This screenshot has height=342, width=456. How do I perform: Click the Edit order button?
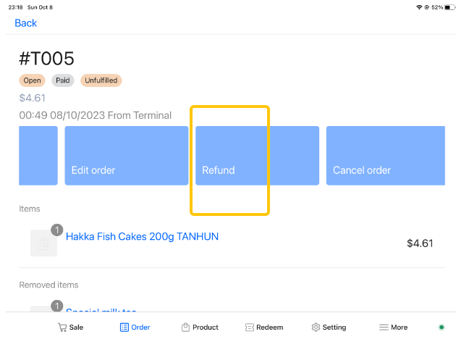pyautogui.click(x=127, y=156)
